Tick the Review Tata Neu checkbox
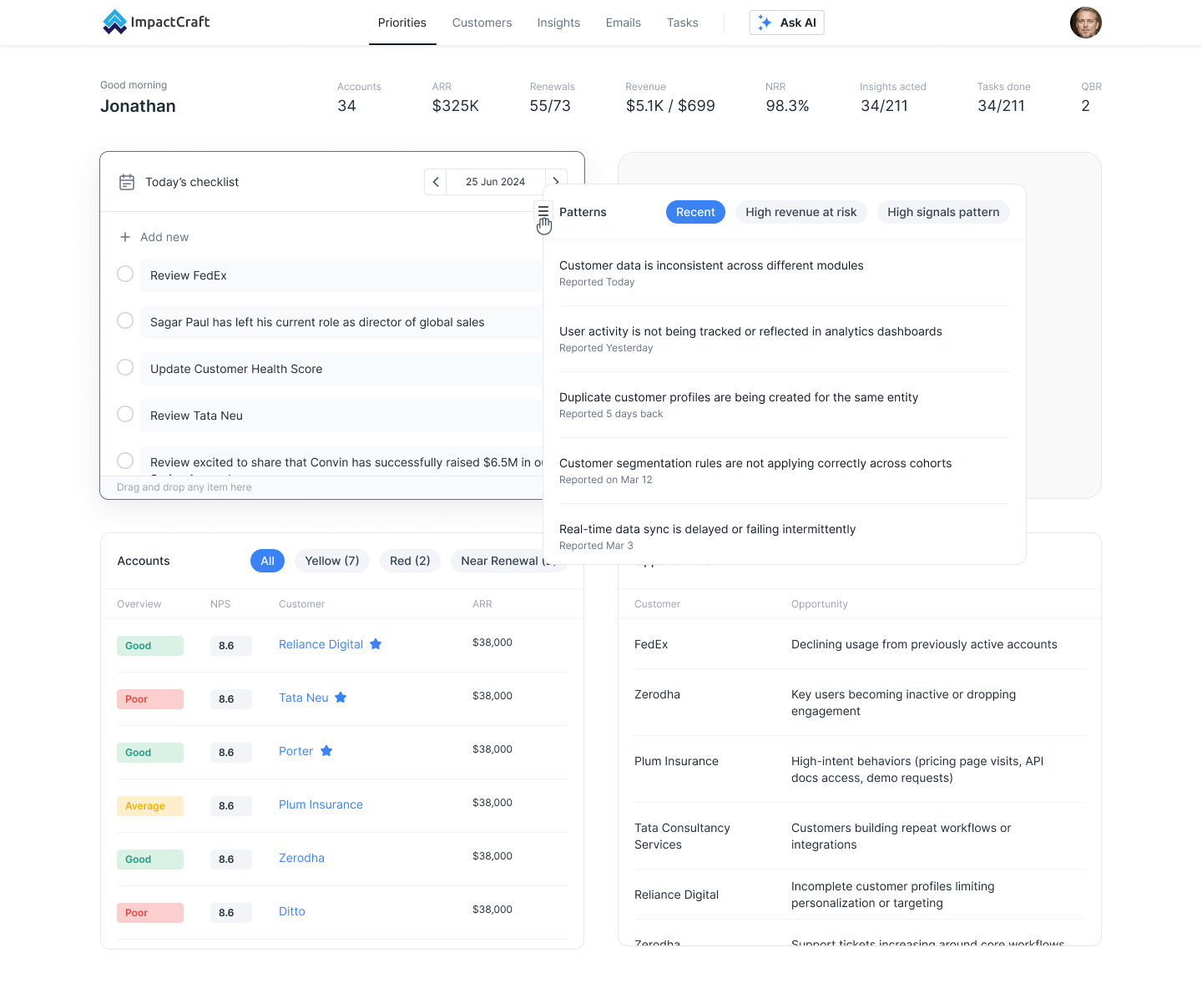Screen dimensions: 1202x993 (125, 414)
